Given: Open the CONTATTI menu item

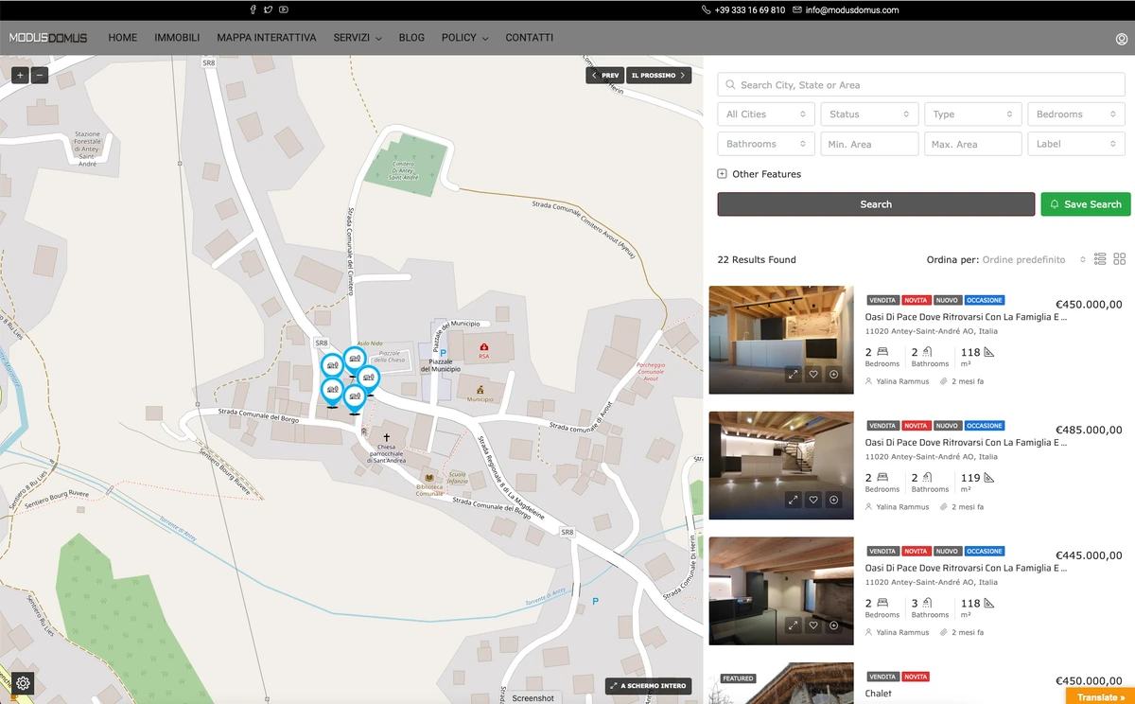Looking at the screenshot, I should point(530,38).
